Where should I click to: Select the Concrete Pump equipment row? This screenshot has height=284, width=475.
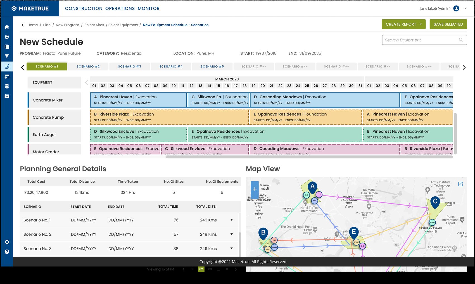point(54,117)
